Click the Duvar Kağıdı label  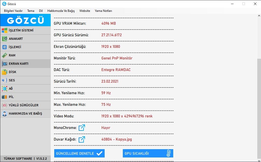(x=65, y=139)
